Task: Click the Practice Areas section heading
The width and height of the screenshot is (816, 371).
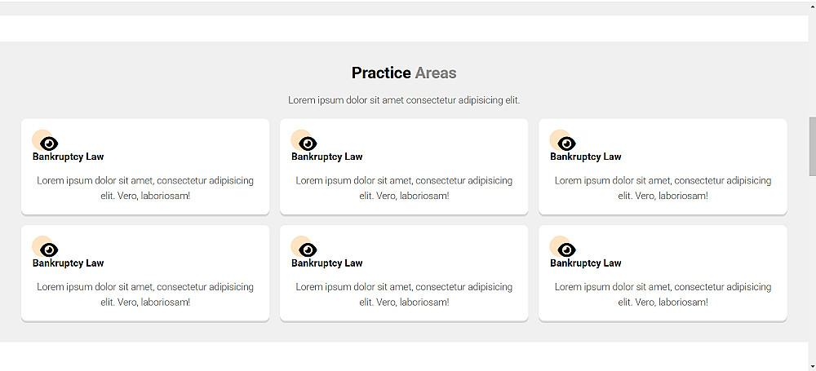Action: point(404,73)
